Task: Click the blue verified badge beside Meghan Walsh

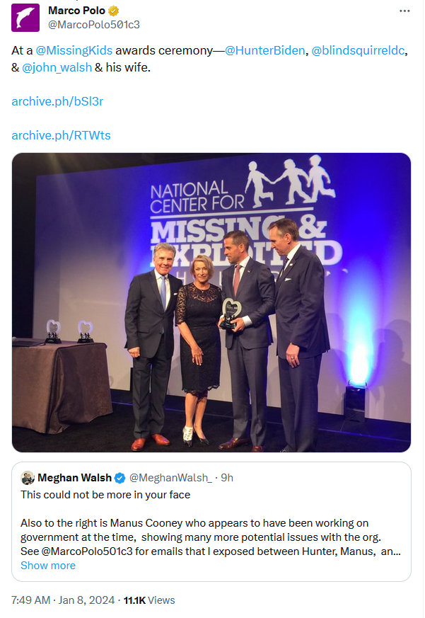Action: pyautogui.click(x=120, y=478)
